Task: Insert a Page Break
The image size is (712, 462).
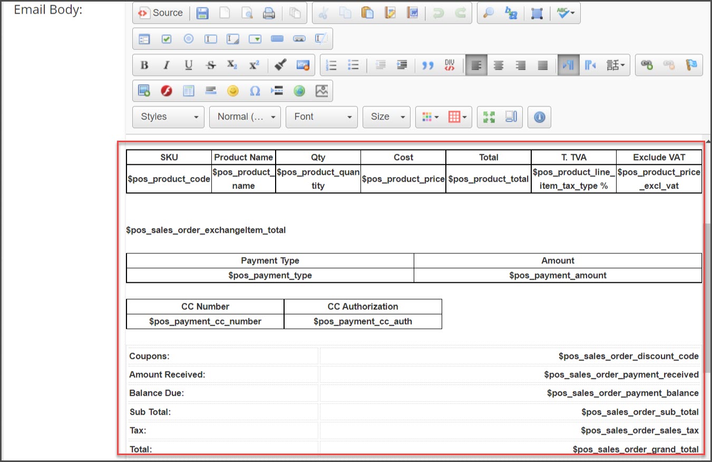Action: (x=277, y=91)
